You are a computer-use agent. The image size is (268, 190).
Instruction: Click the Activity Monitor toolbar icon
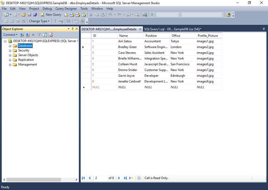point(145,15)
